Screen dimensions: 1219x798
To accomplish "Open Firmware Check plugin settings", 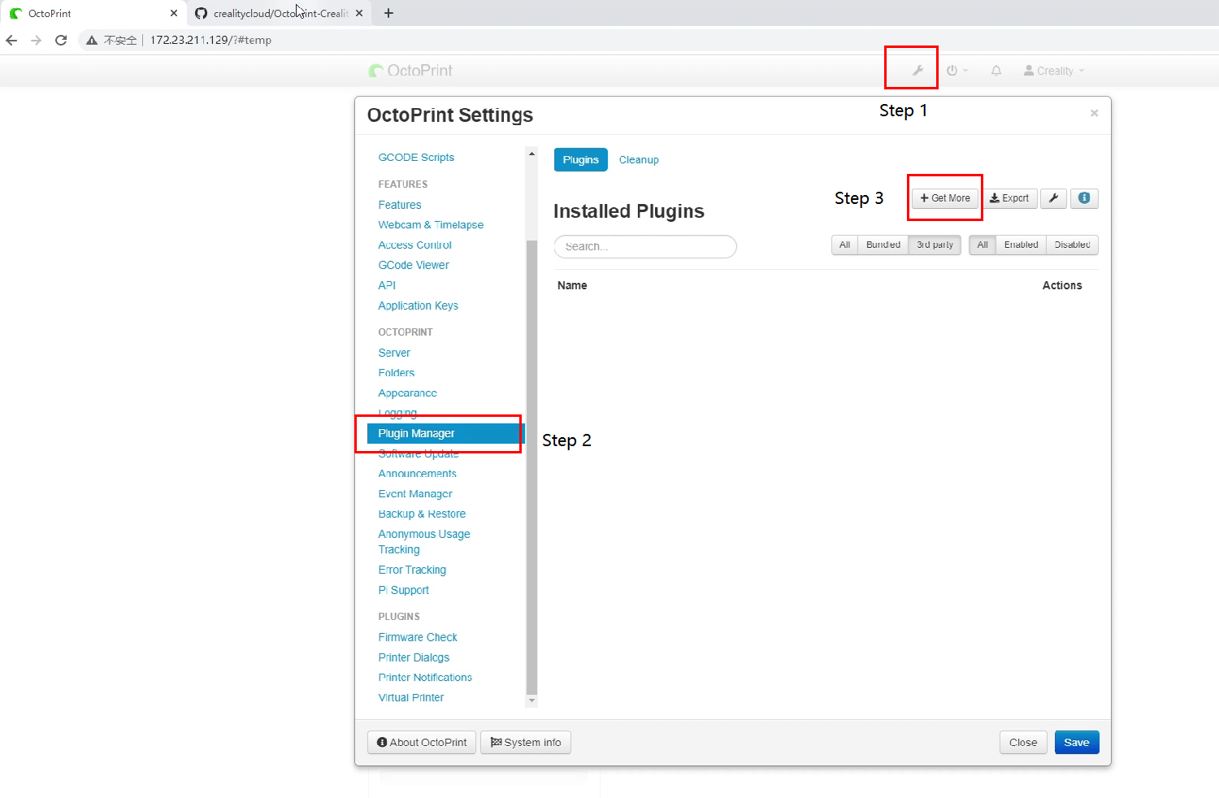I will pyautogui.click(x=418, y=637).
